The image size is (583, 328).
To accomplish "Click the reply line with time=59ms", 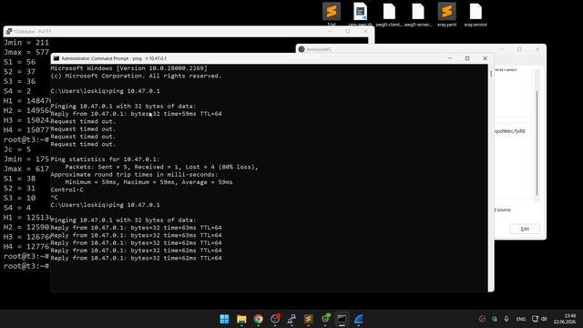I will pos(136,114).
